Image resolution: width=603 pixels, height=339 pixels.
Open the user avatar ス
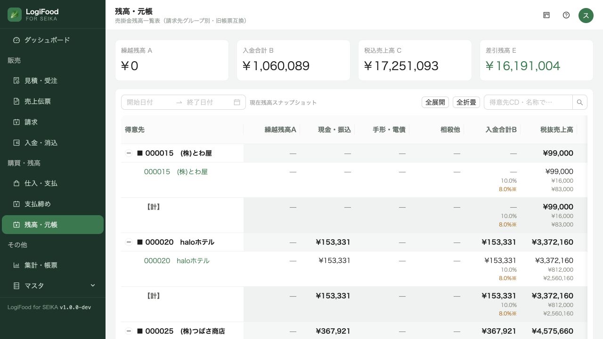[x=586, y=15]
